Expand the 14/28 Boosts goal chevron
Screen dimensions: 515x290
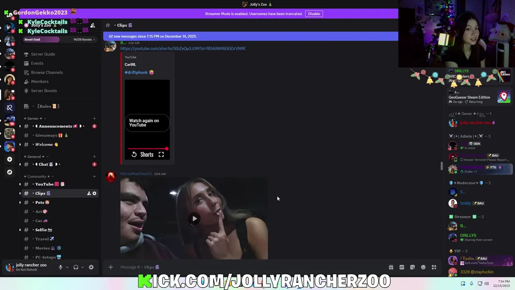[95, 39]
